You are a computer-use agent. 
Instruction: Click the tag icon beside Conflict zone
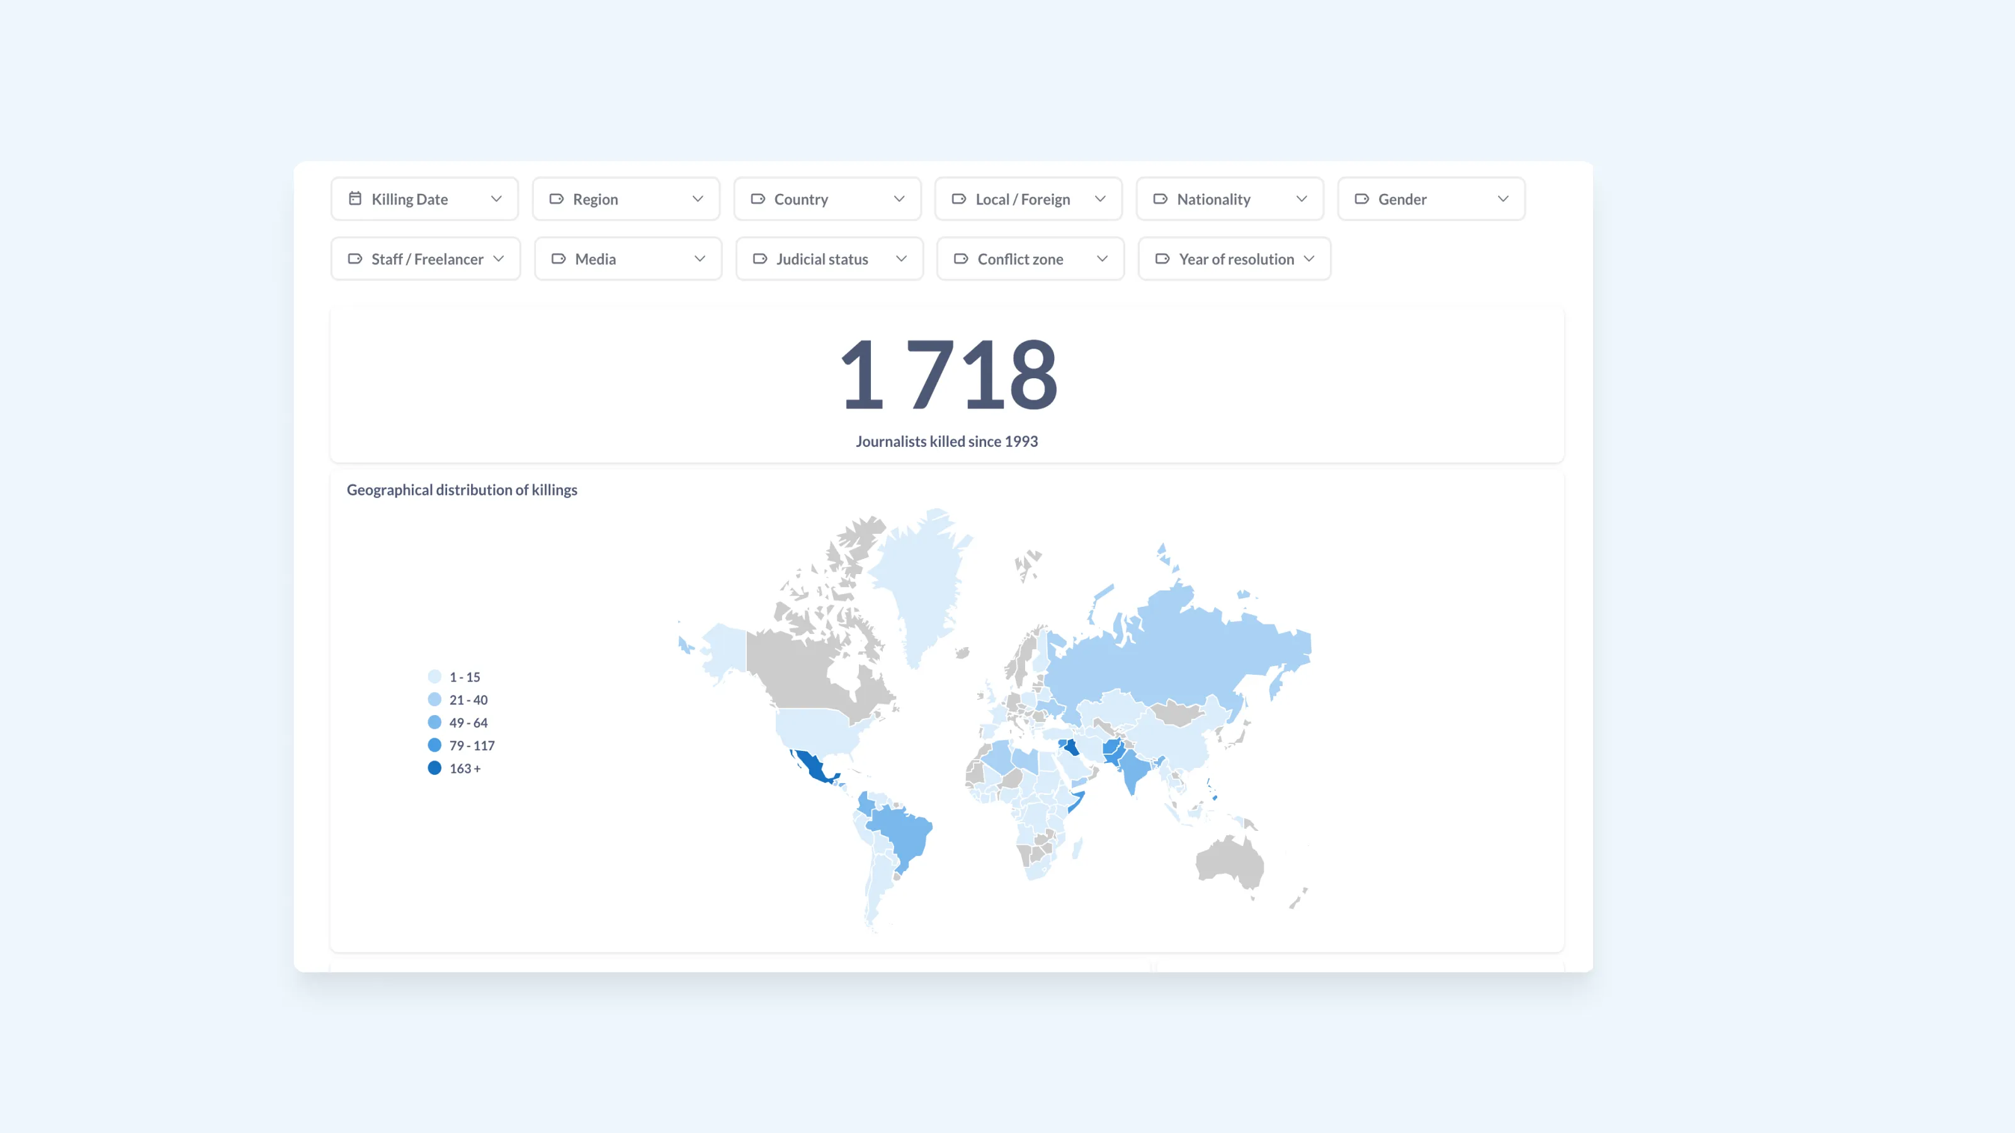(x=960, y=259)
